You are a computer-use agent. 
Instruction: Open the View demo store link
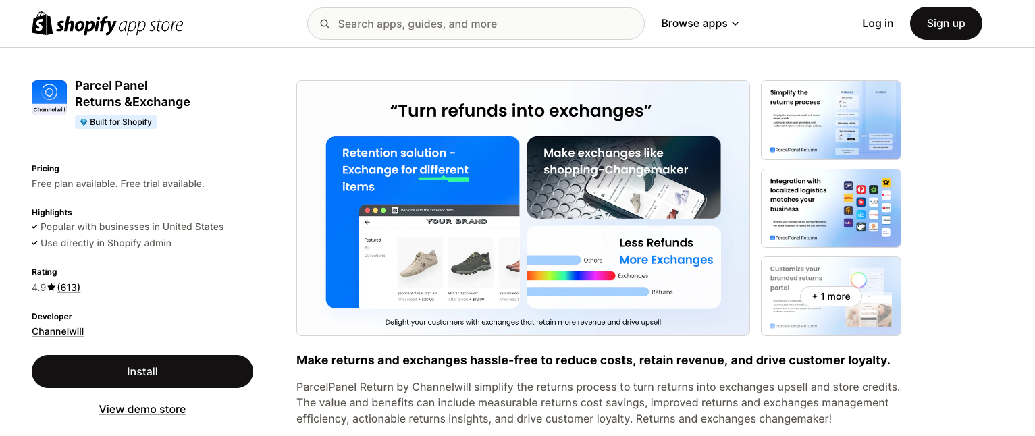[x=142, y=409]
